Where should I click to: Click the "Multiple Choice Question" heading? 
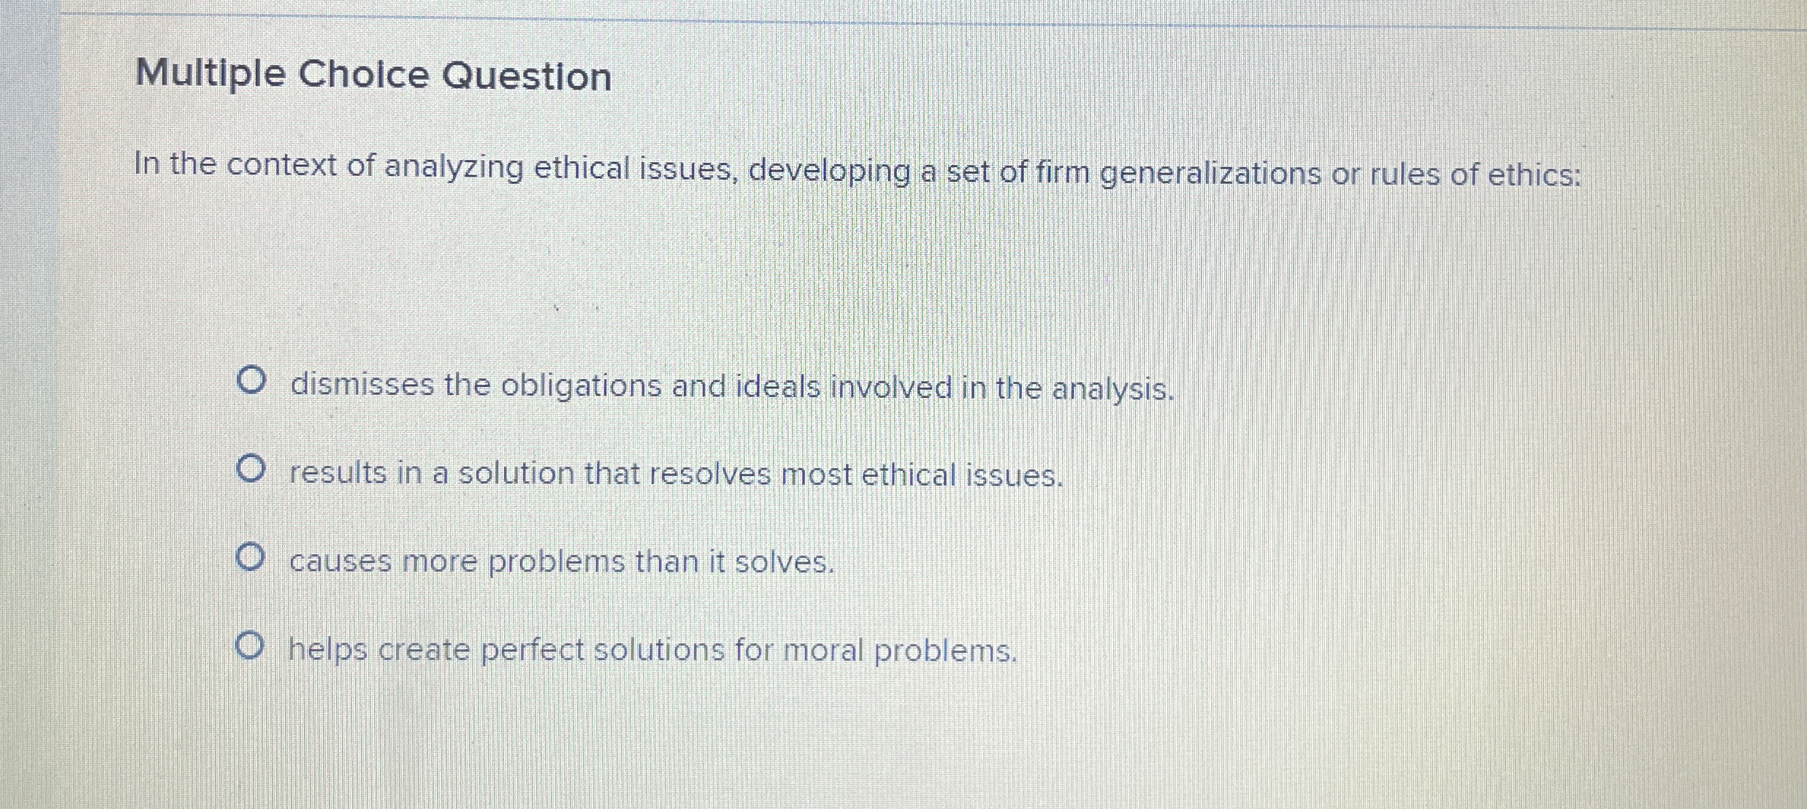[x=373, y=74]
